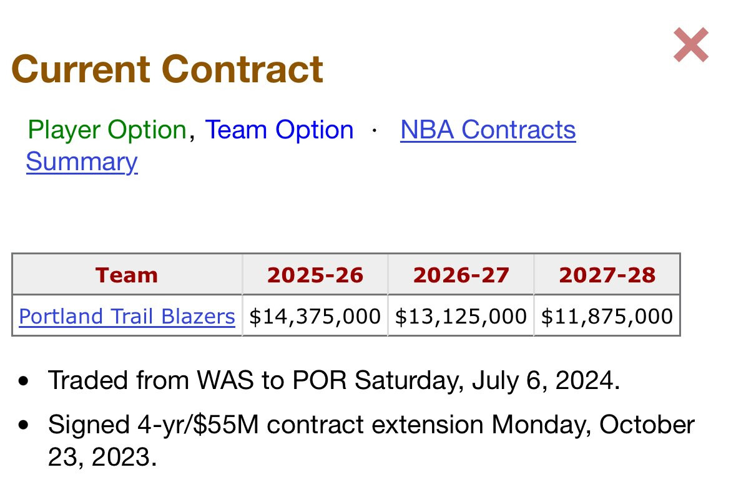Screen dimensions: 736x490
Task: Select the 2025-26 season column header
Action: (x=315, y=275)
